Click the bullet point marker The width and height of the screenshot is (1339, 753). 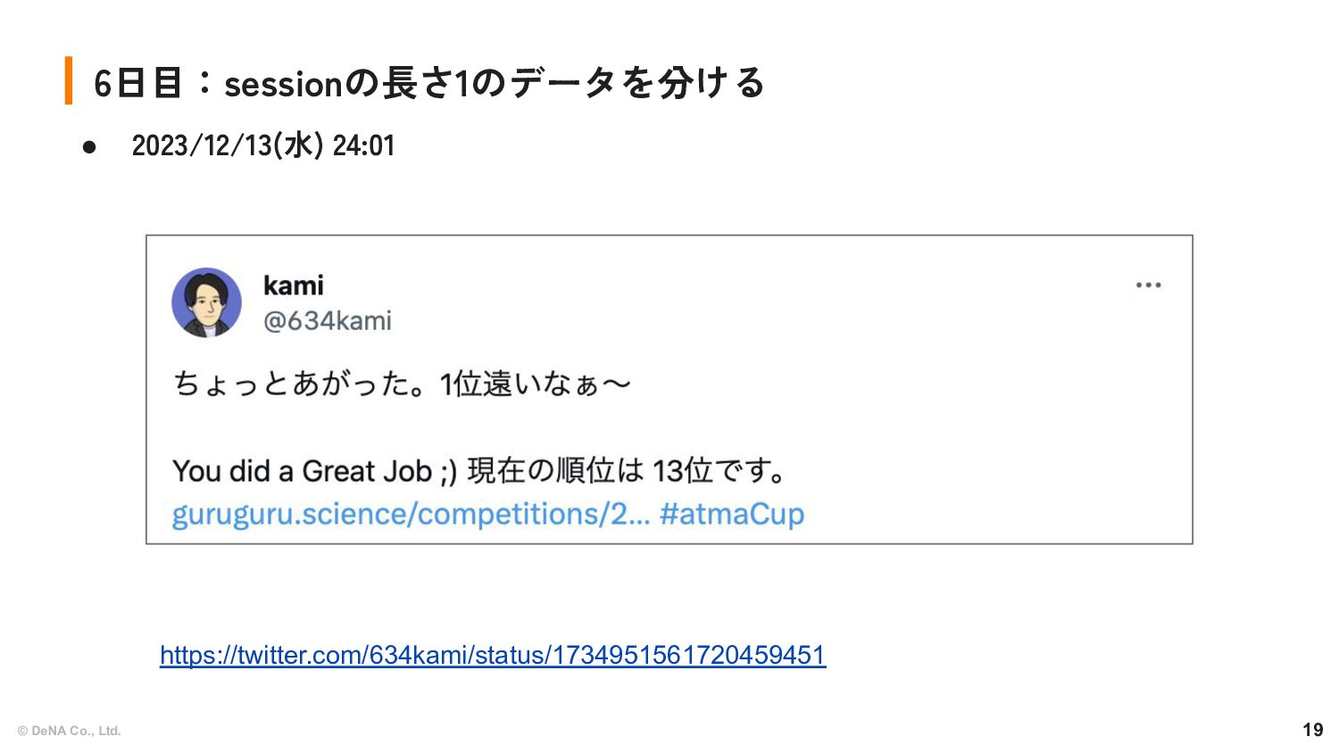point(89,146)
